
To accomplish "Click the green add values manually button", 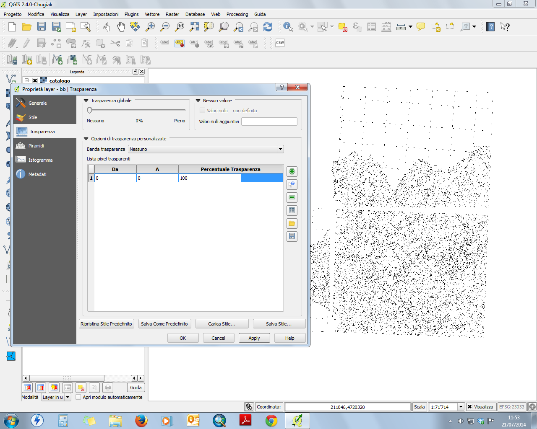I will tap(292, 171).
